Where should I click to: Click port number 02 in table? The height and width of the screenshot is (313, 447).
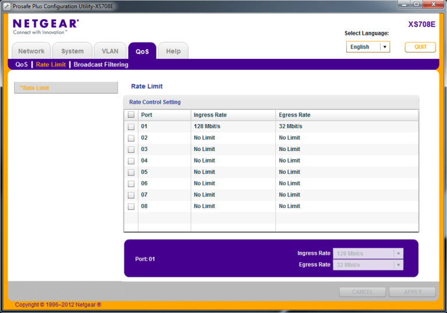(144, 138)
